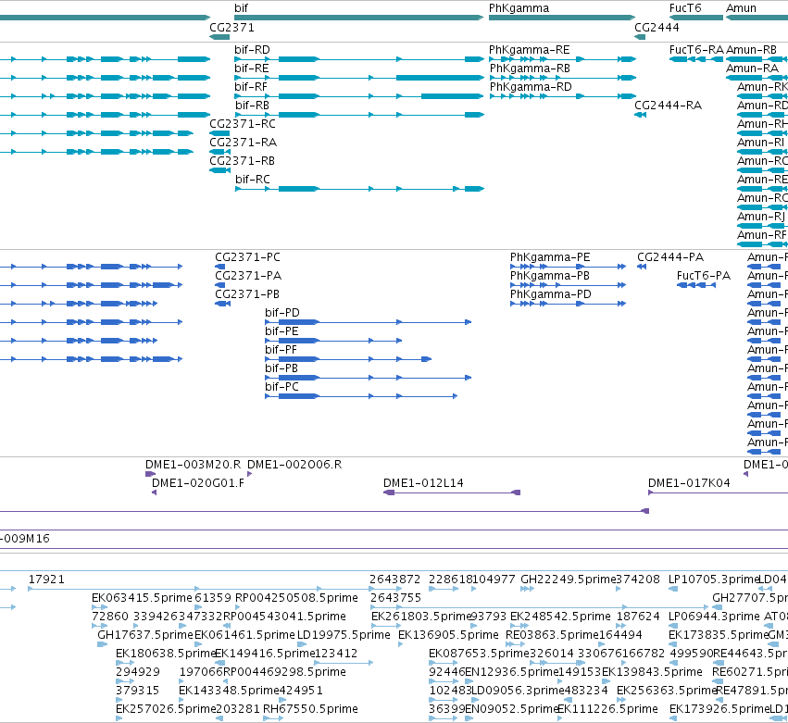Click the bif-RC transcript label
This screenshot has height=723, width=788.
tap(253, 180)
